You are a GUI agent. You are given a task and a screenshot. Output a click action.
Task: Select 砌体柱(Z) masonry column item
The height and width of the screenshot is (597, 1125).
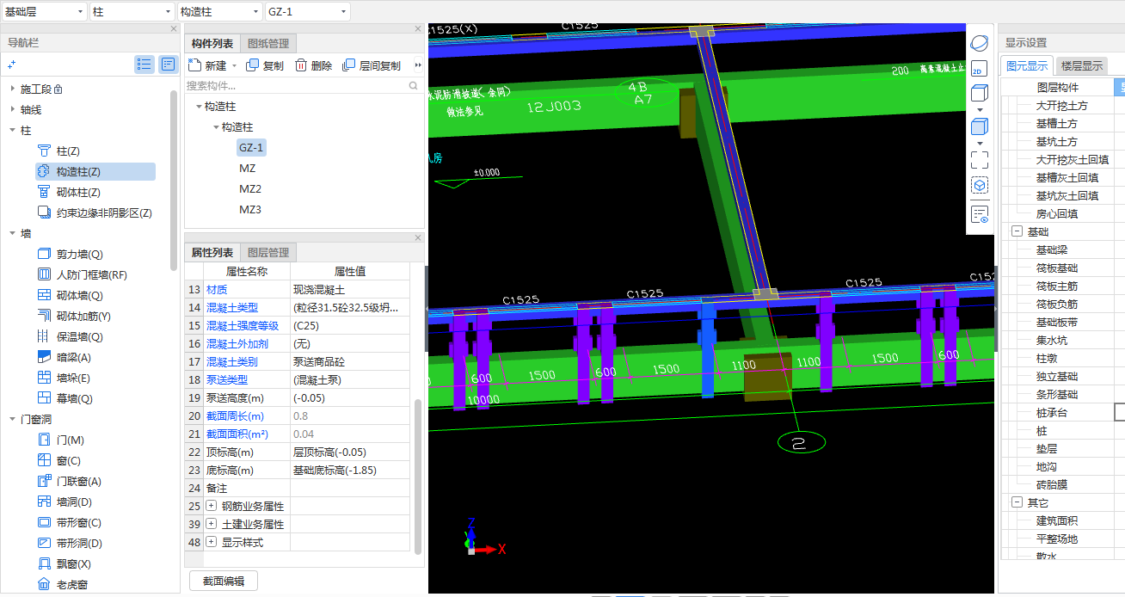coord(68,192)
